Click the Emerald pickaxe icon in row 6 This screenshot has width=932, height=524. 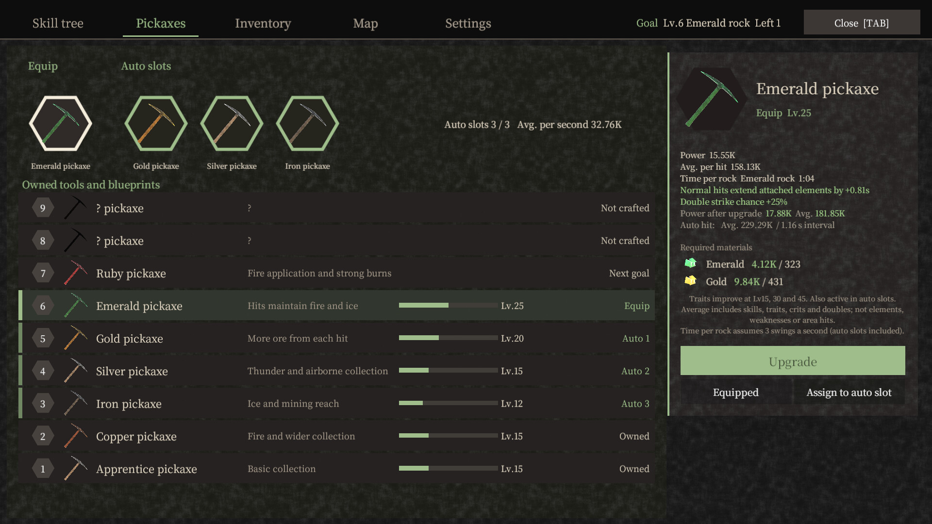pos(75,306)
